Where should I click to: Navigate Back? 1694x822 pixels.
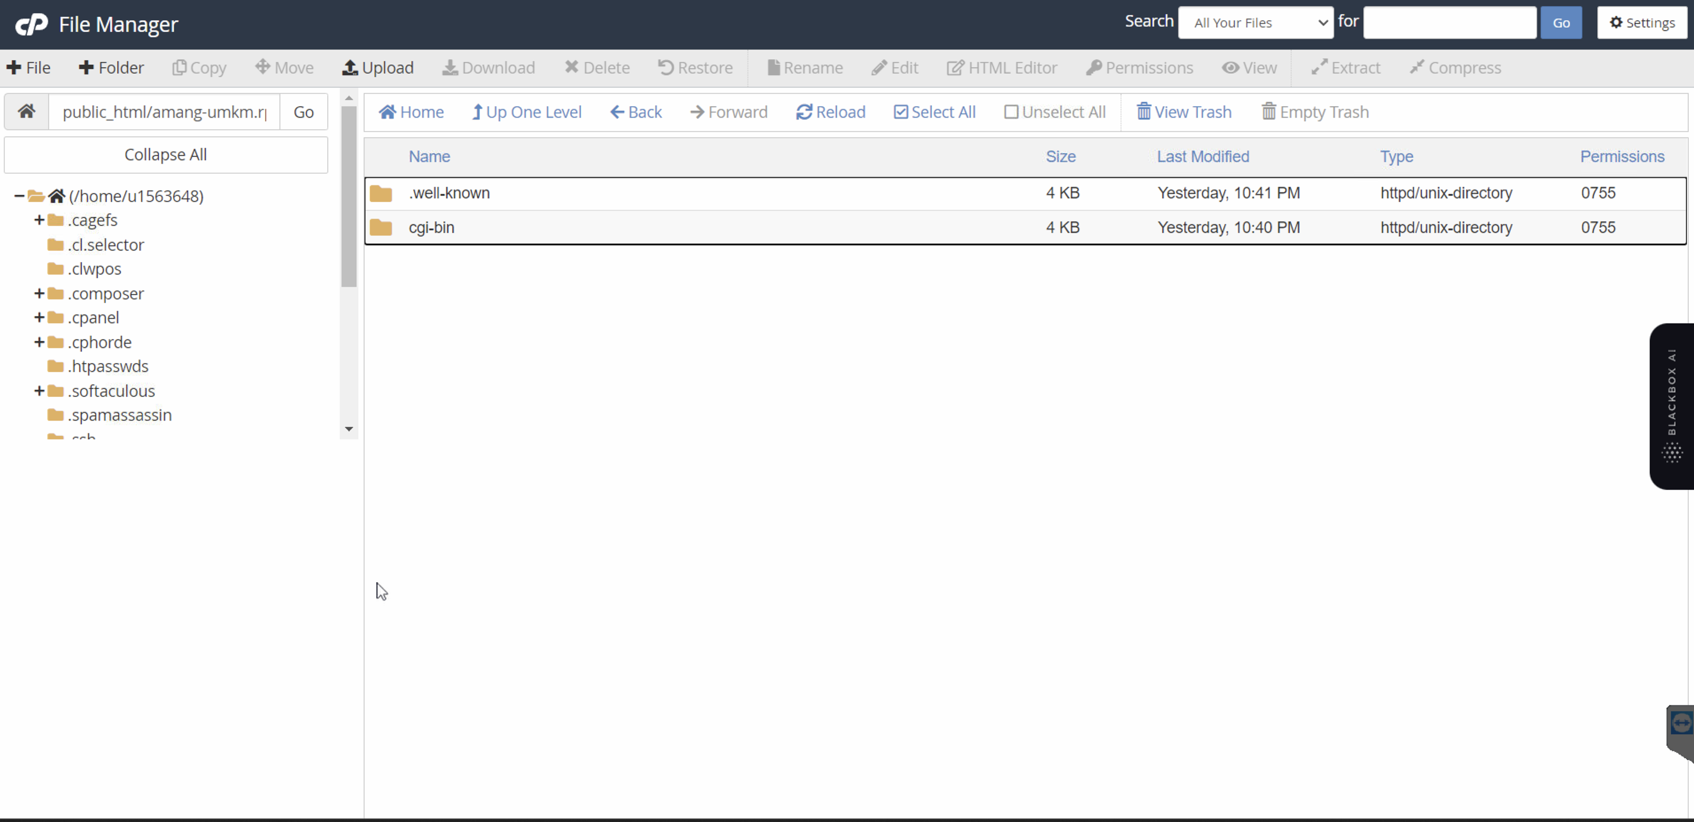click(x=636, y=112)
